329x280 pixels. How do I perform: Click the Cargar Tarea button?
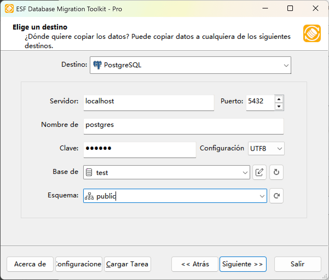[127, 264]
